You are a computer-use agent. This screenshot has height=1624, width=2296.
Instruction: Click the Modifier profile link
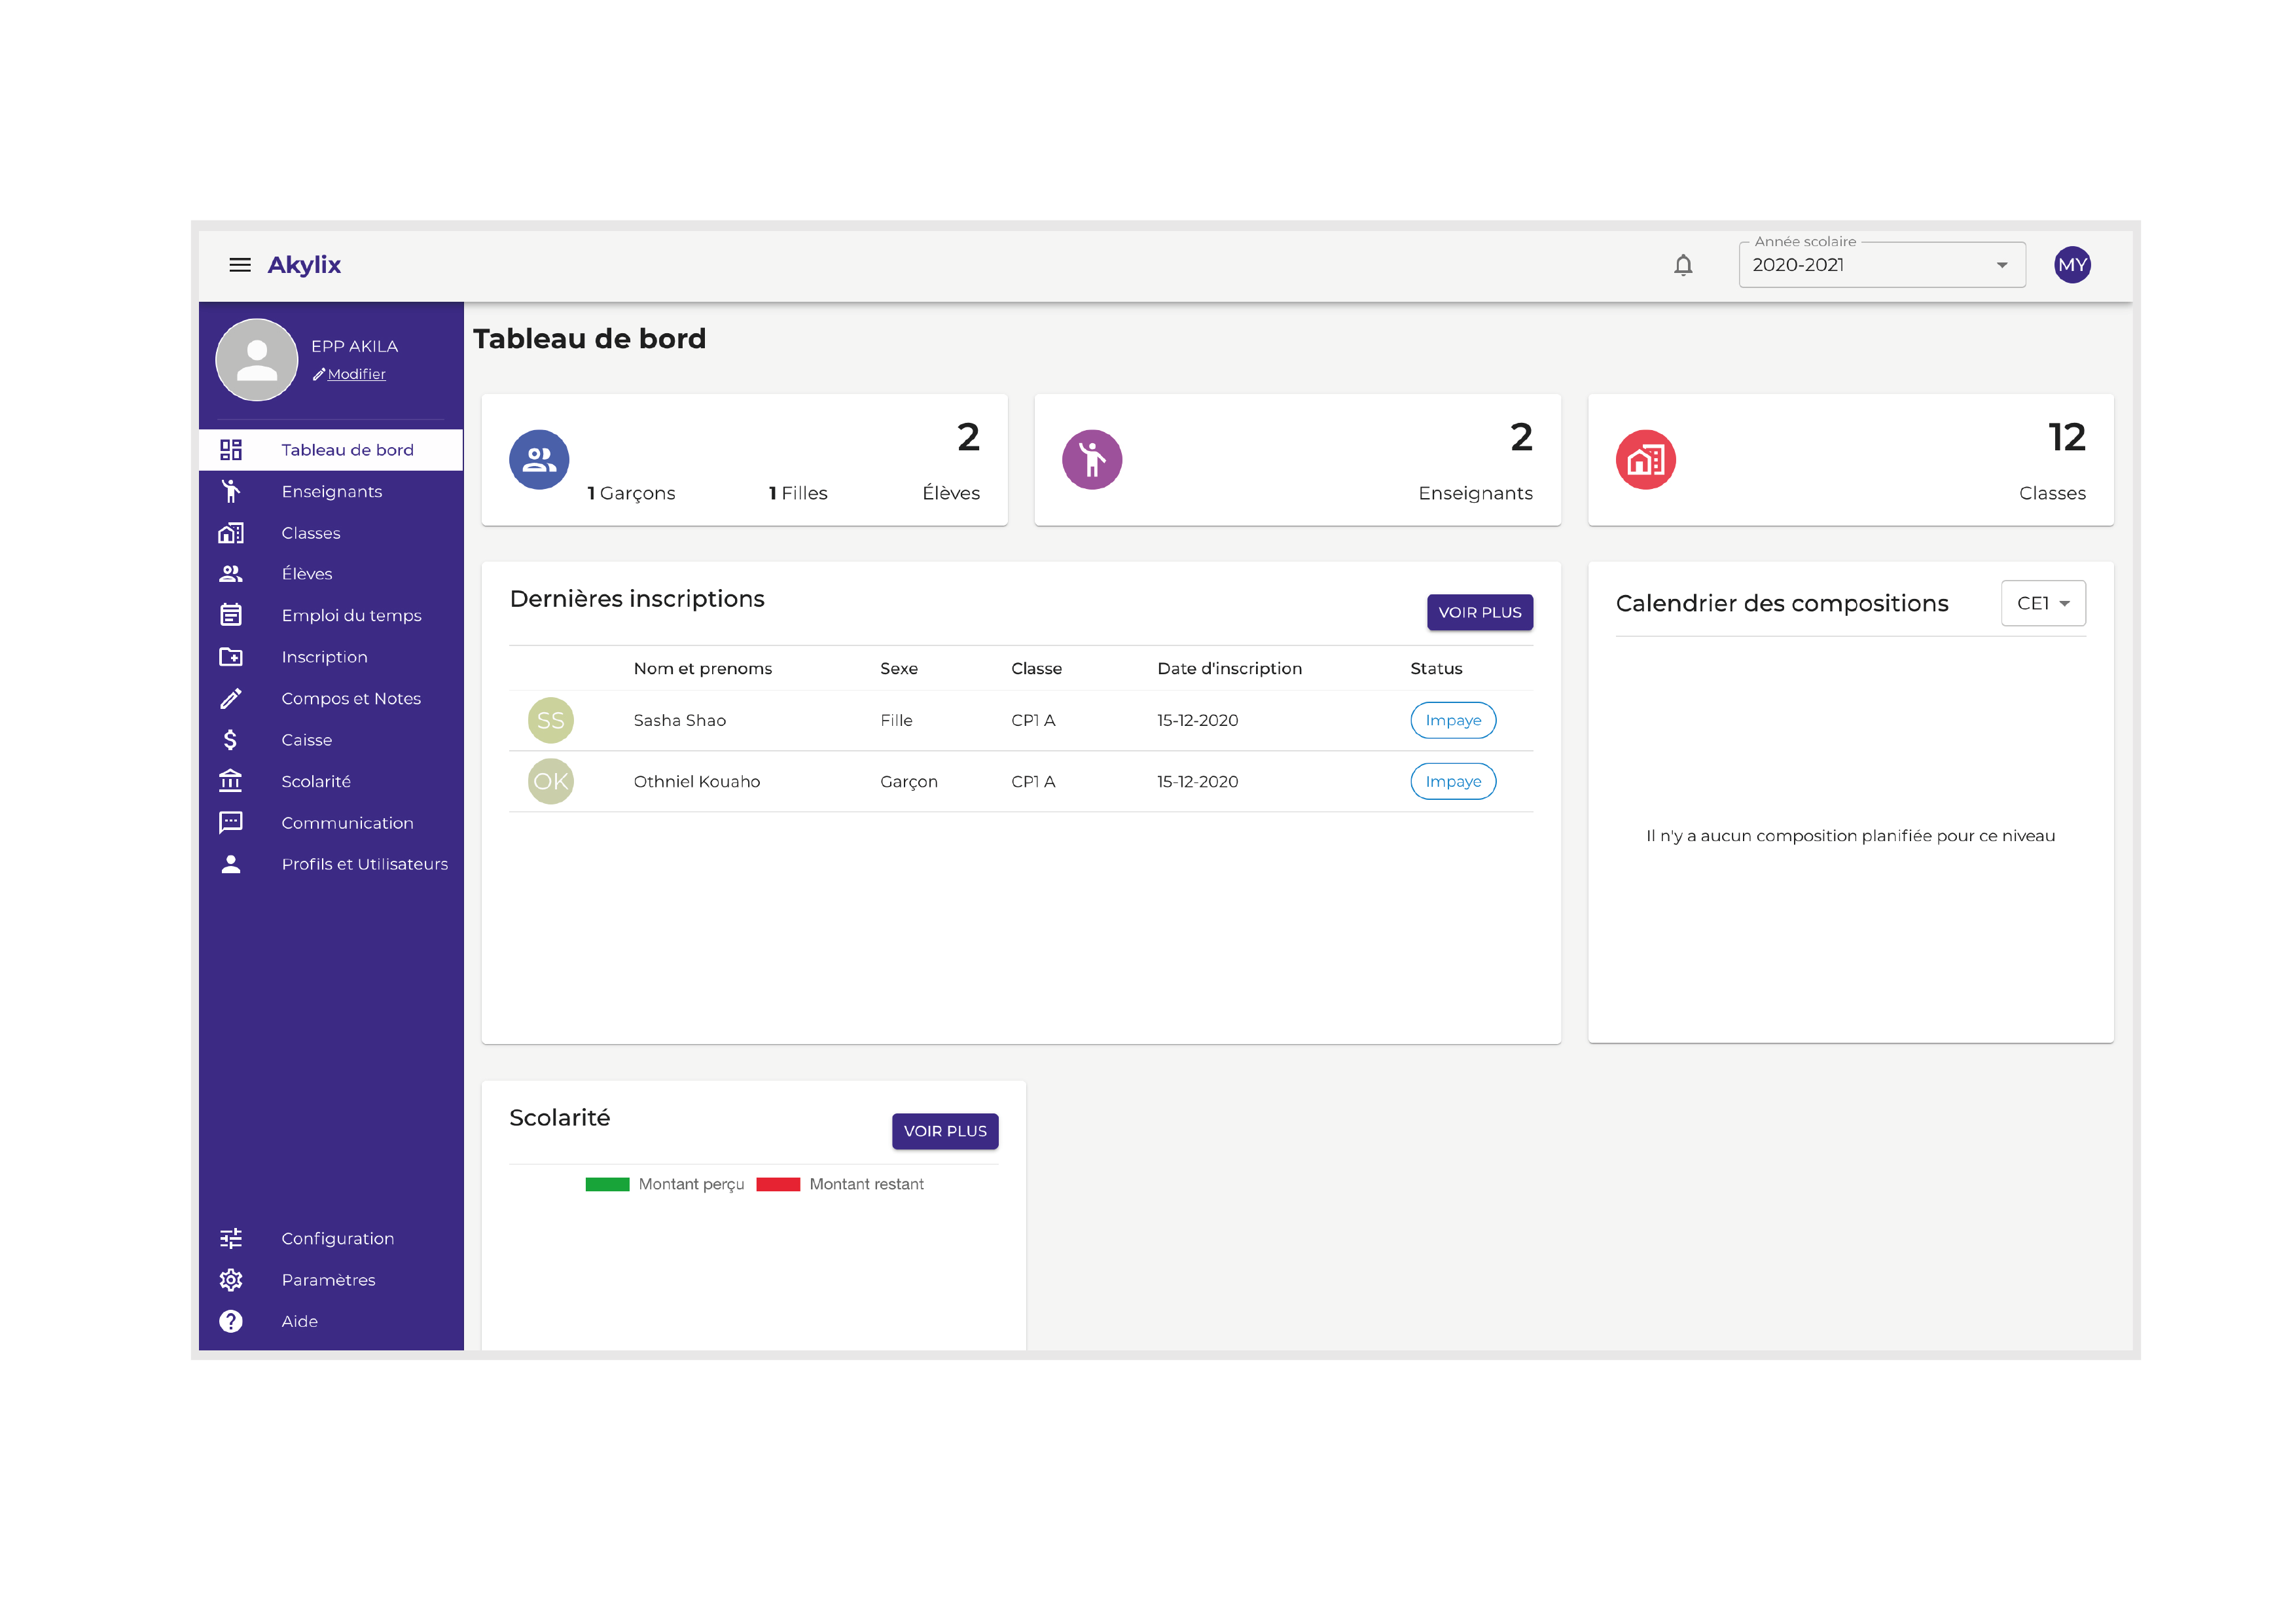click(x=356, y=374)
